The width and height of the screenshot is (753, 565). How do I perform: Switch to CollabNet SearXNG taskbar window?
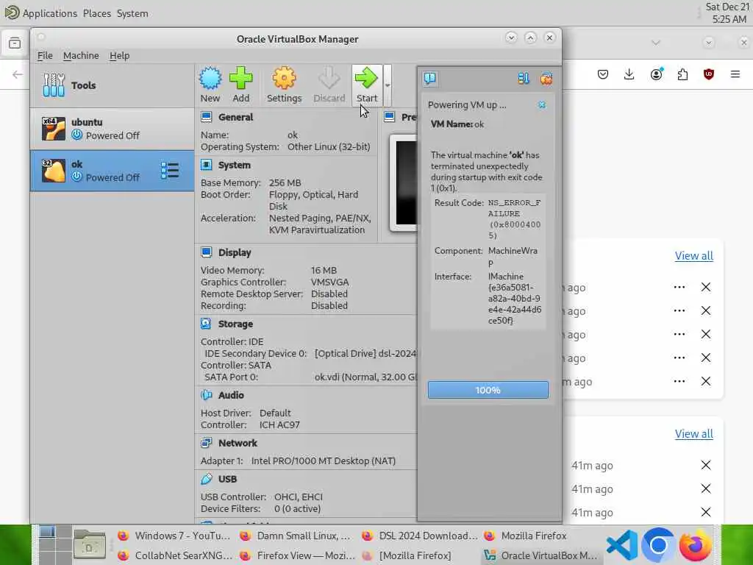tap(174, 555)
